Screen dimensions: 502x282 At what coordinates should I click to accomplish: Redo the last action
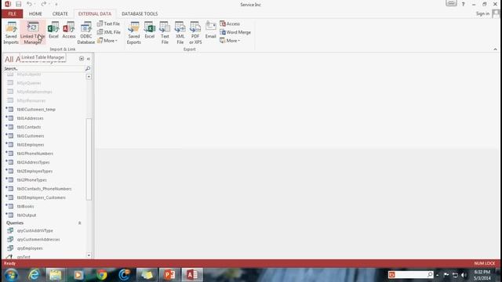44,4
